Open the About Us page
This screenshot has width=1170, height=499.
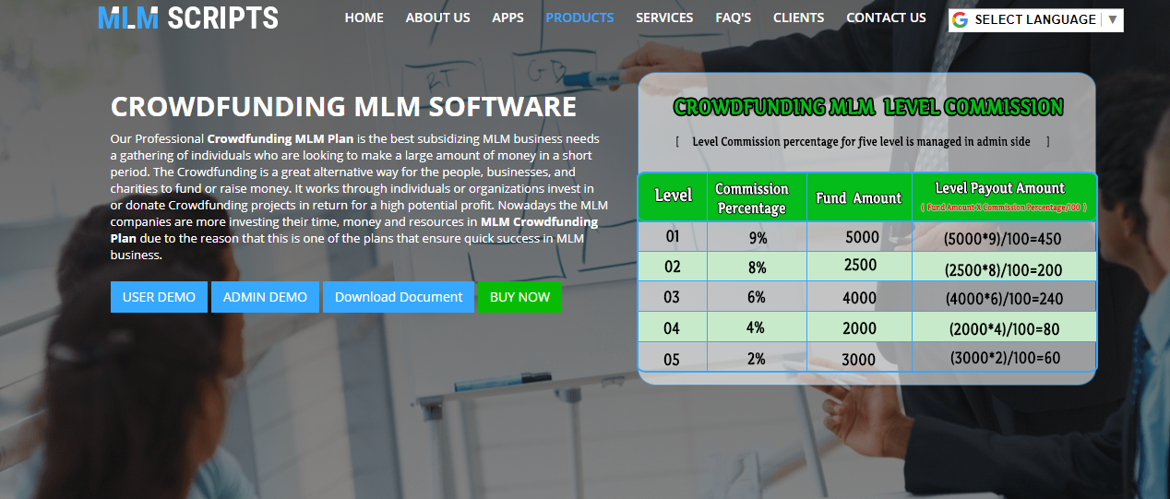coord(437,18)
